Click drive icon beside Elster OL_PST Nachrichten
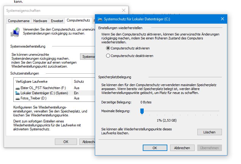Viewport: 241px width, 164px height. (18, 88)
